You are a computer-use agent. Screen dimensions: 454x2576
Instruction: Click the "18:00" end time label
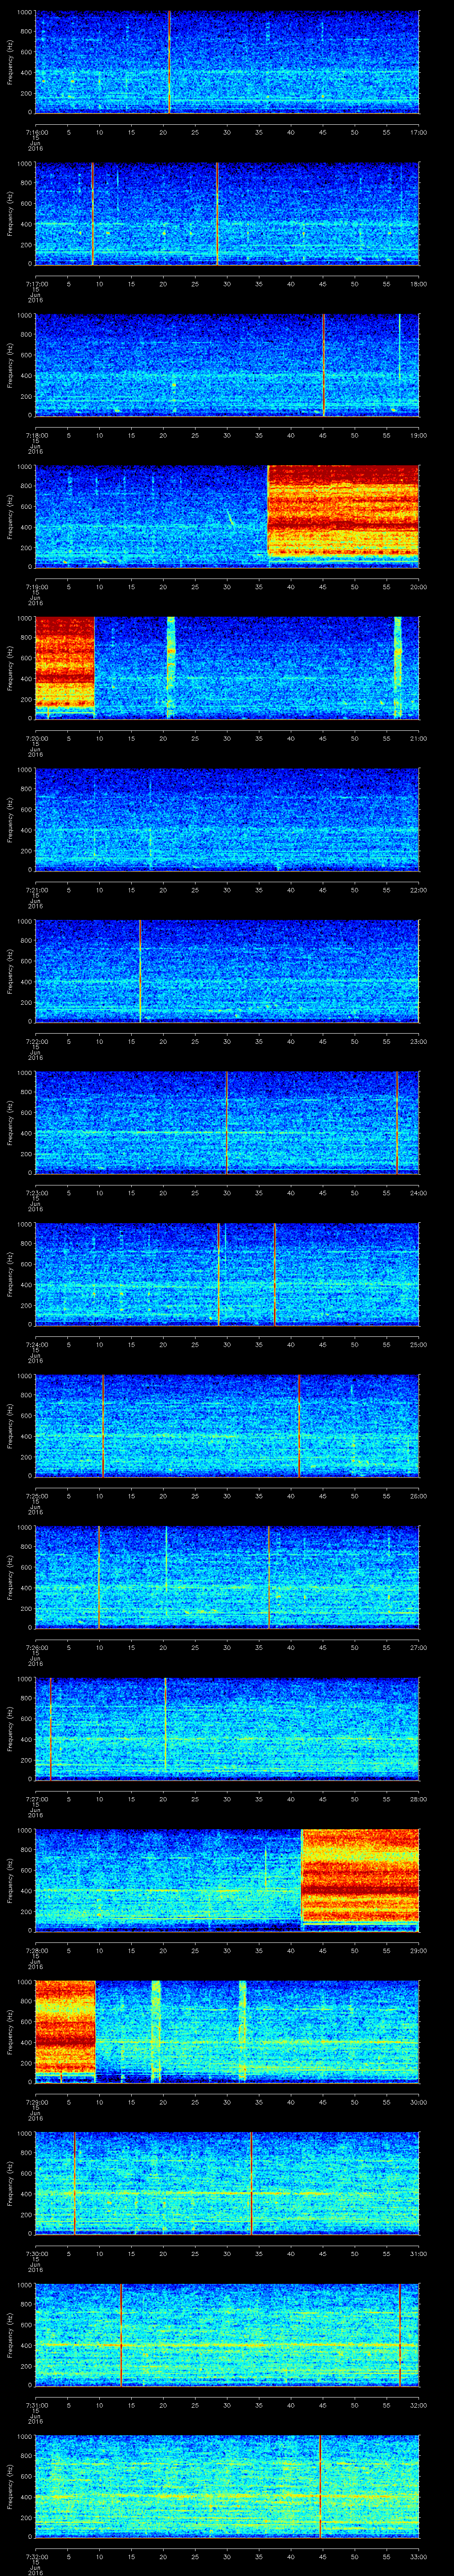(418, 284)
